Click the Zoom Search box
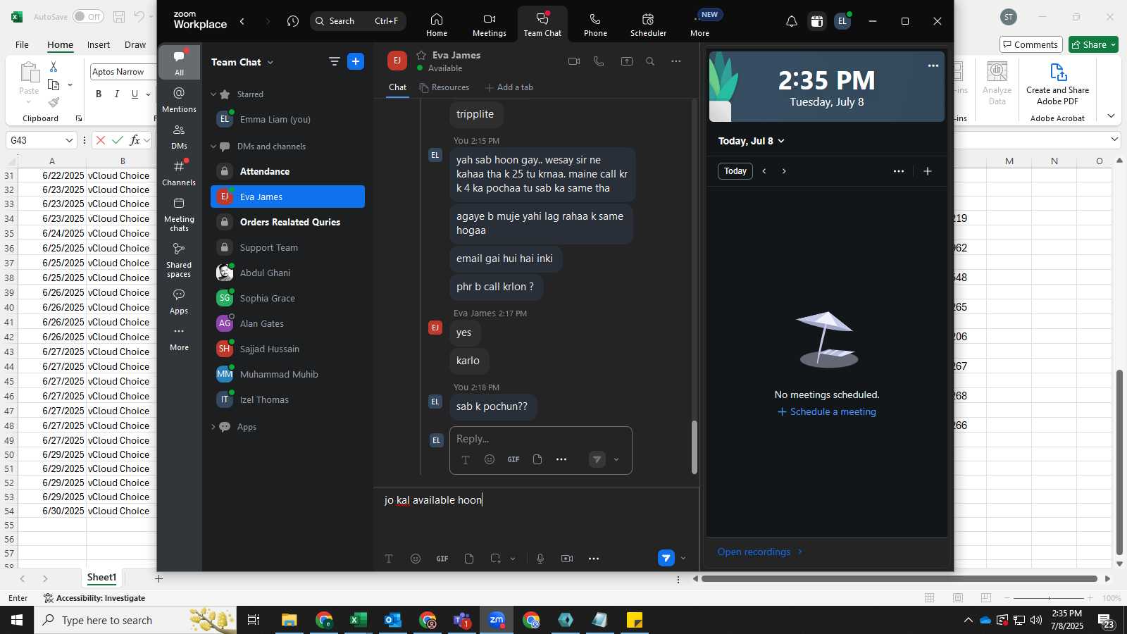This screenshot has width=1127, height=634. coord(358,21)
